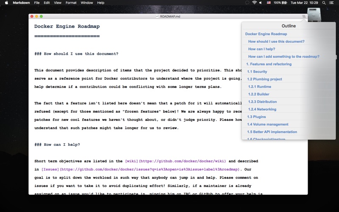Screen dimensions: 339x212
Task: Click the US flag input source icon
Action: [269, 3]
